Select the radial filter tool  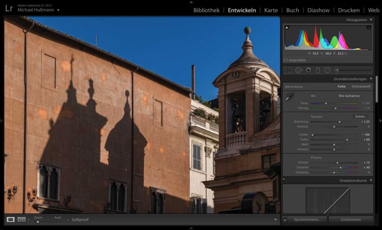[x=328, y=70]
